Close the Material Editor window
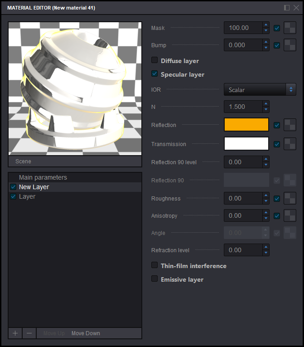 (296, 8)
